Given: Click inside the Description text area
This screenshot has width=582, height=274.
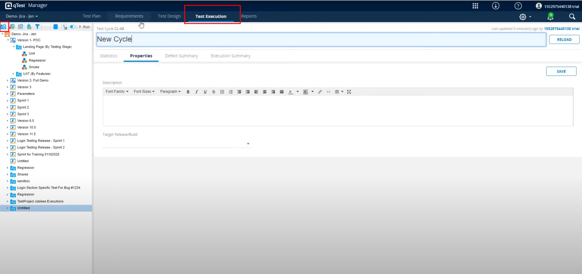Looking at the screenshot, I should [337, 111].
